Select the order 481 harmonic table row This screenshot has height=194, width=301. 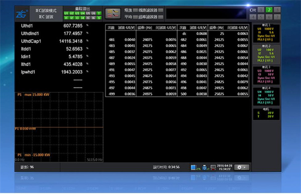pyautogui.click(x=141, y=40)
